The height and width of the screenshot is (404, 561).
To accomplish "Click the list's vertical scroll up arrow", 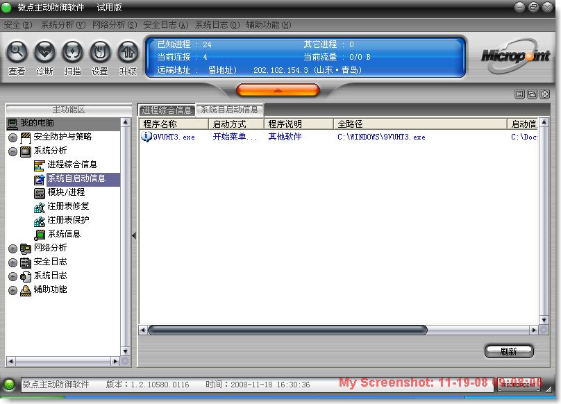I will pyautogui.click(x=544, y=122).
